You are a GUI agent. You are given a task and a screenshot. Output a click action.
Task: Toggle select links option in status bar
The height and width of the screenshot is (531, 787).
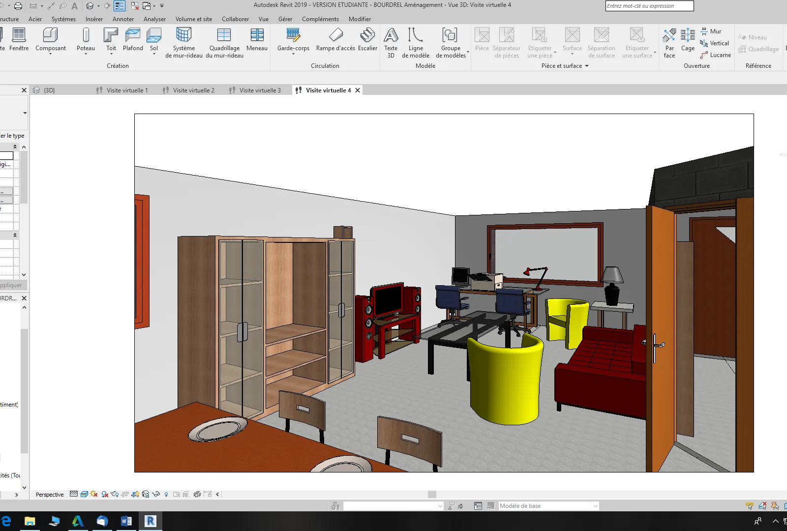pyautogui.click(x=750, y=506)
